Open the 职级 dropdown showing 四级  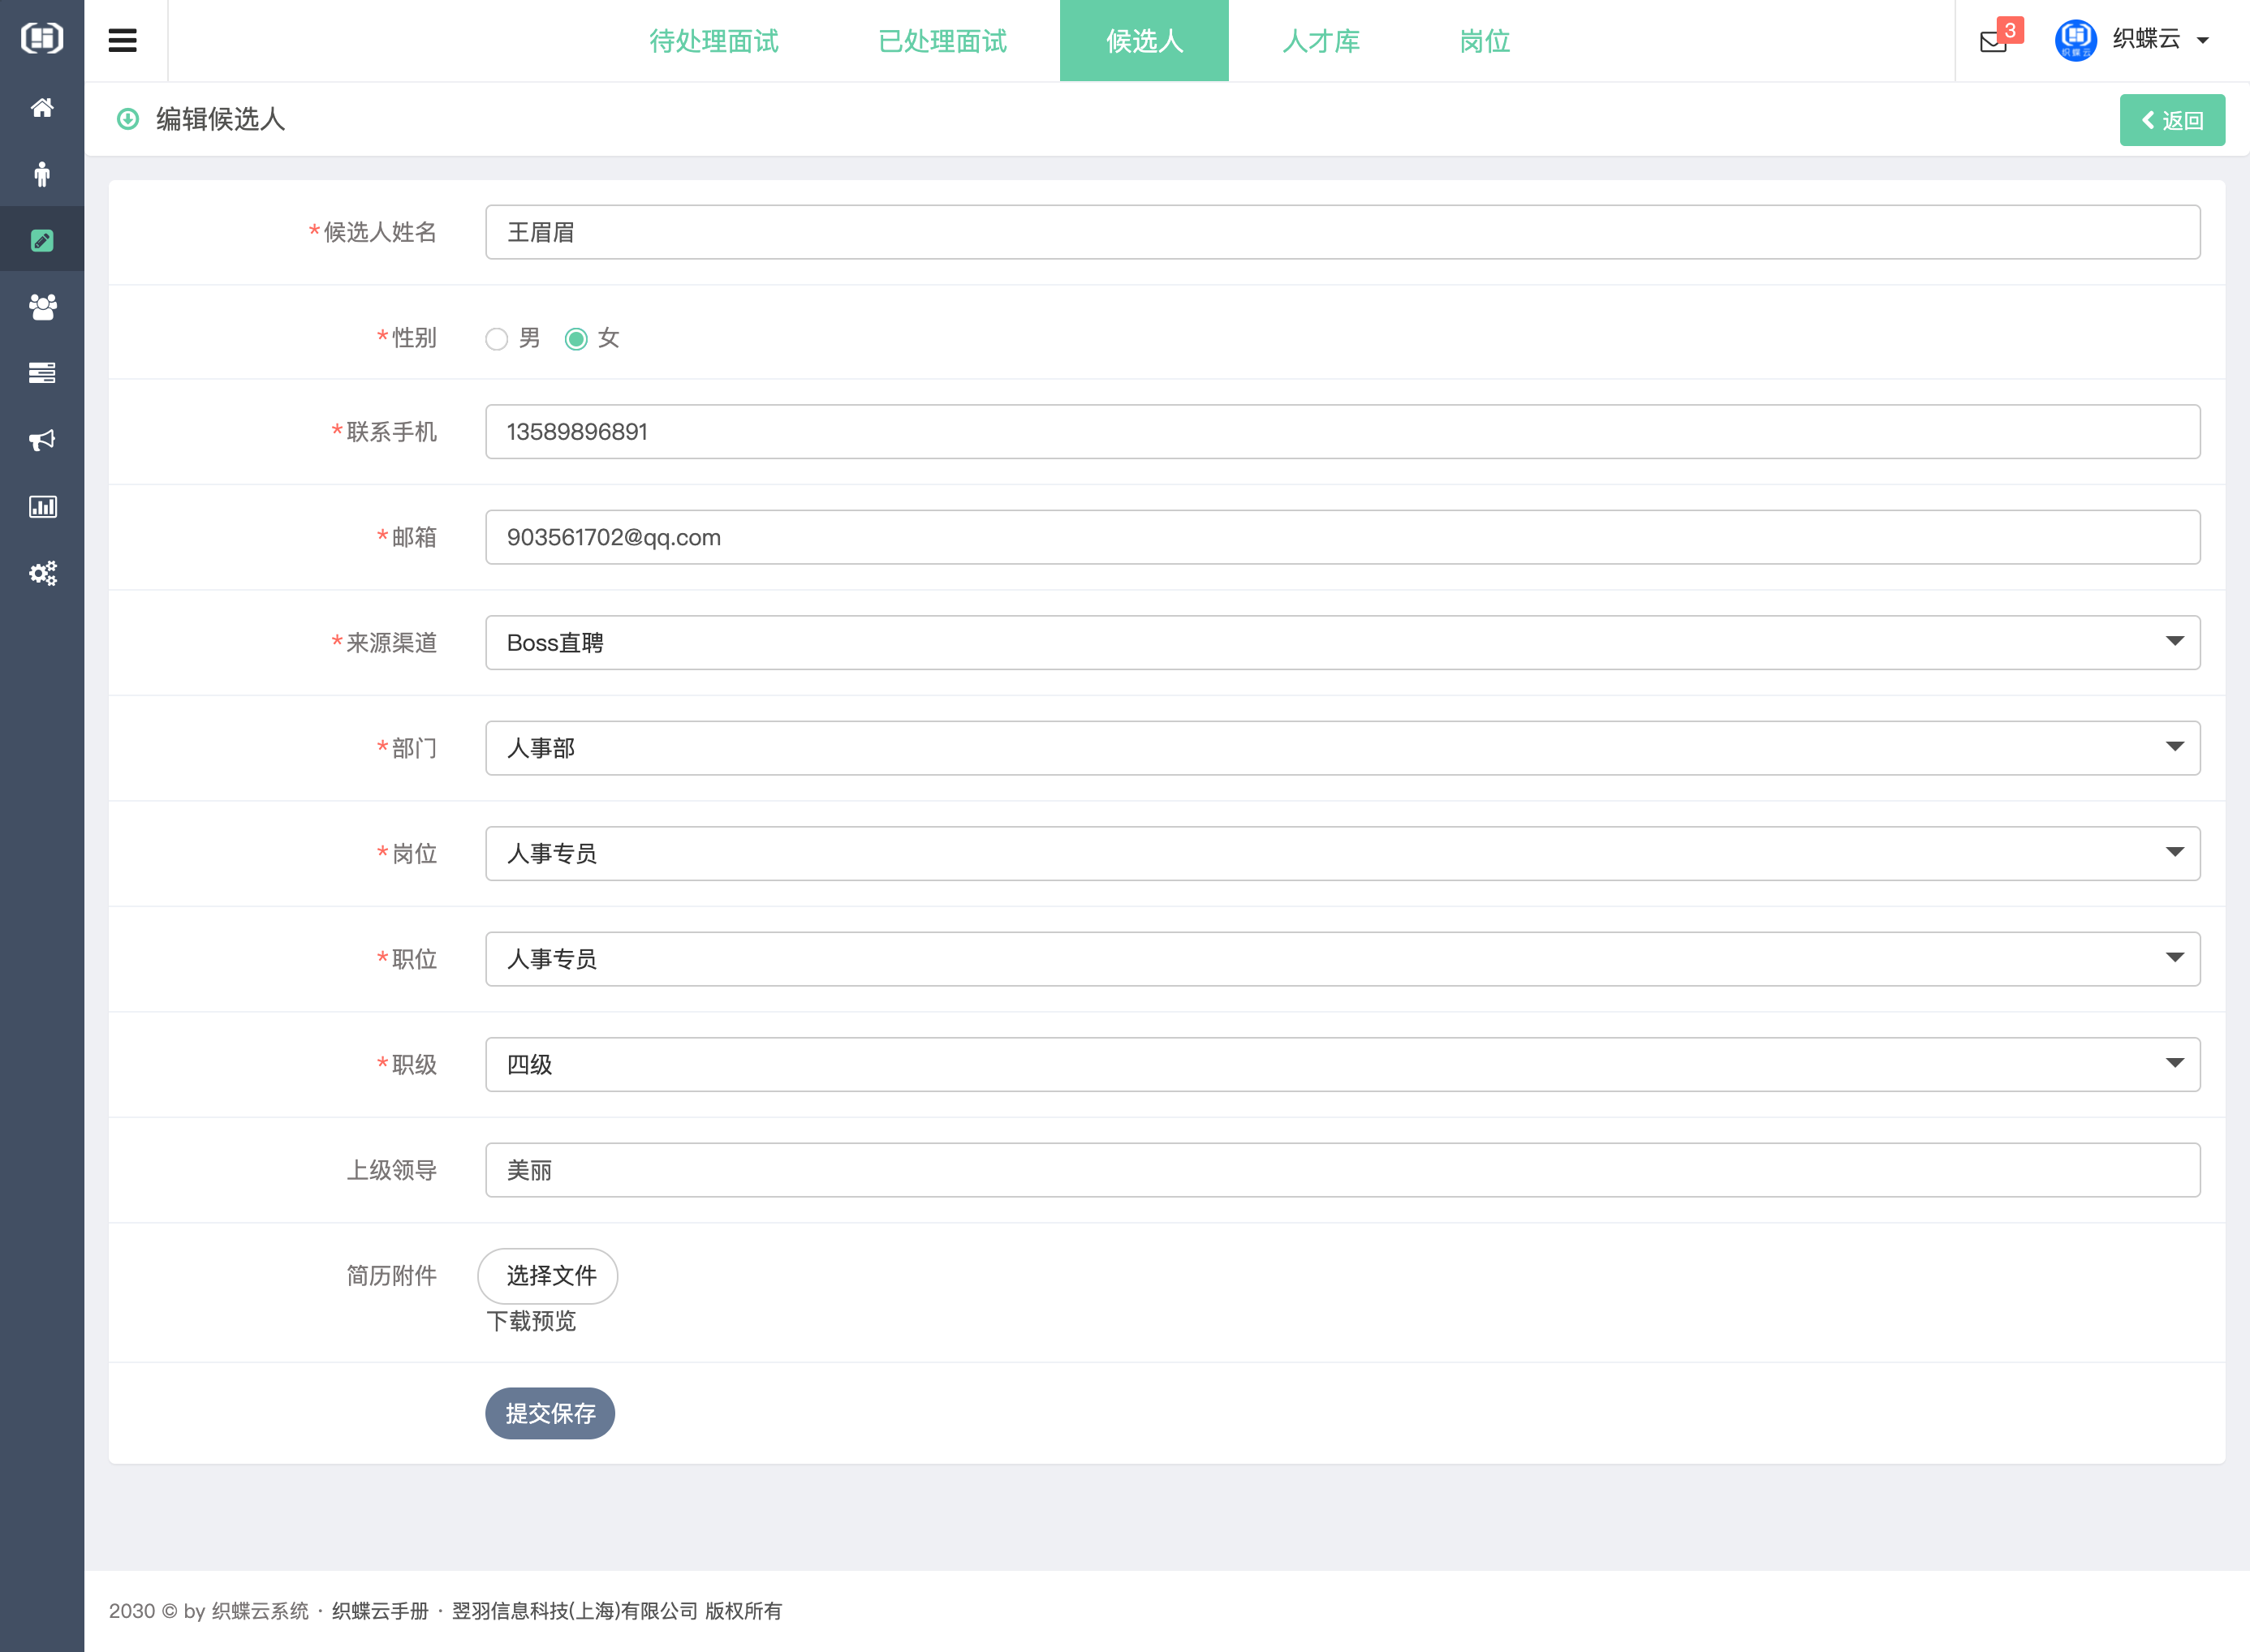tap(1342, 1064)
